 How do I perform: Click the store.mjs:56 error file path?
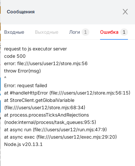pos(52,63)
